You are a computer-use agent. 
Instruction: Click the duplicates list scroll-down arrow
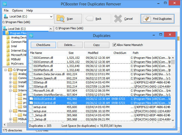coord(173,120)
